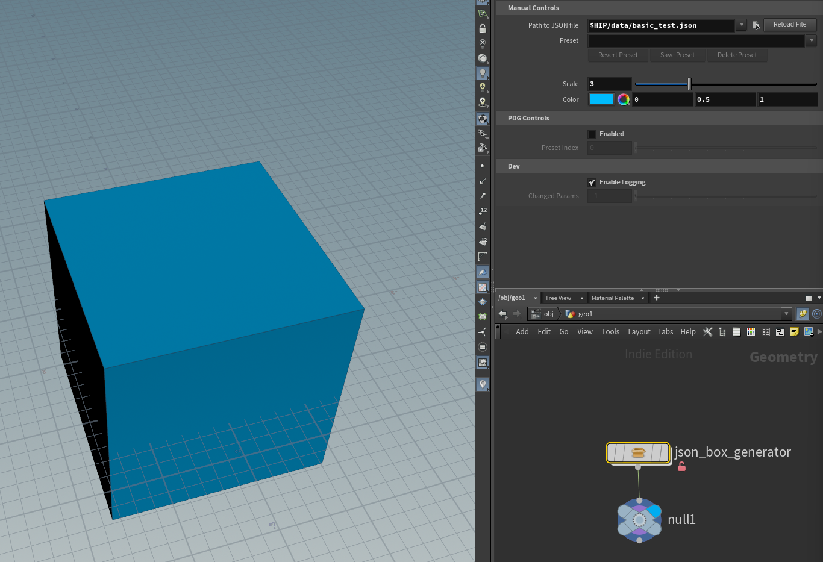
Task: Switch to the Tree View tab
Action: pyautogui.click(x=558, y=298)
